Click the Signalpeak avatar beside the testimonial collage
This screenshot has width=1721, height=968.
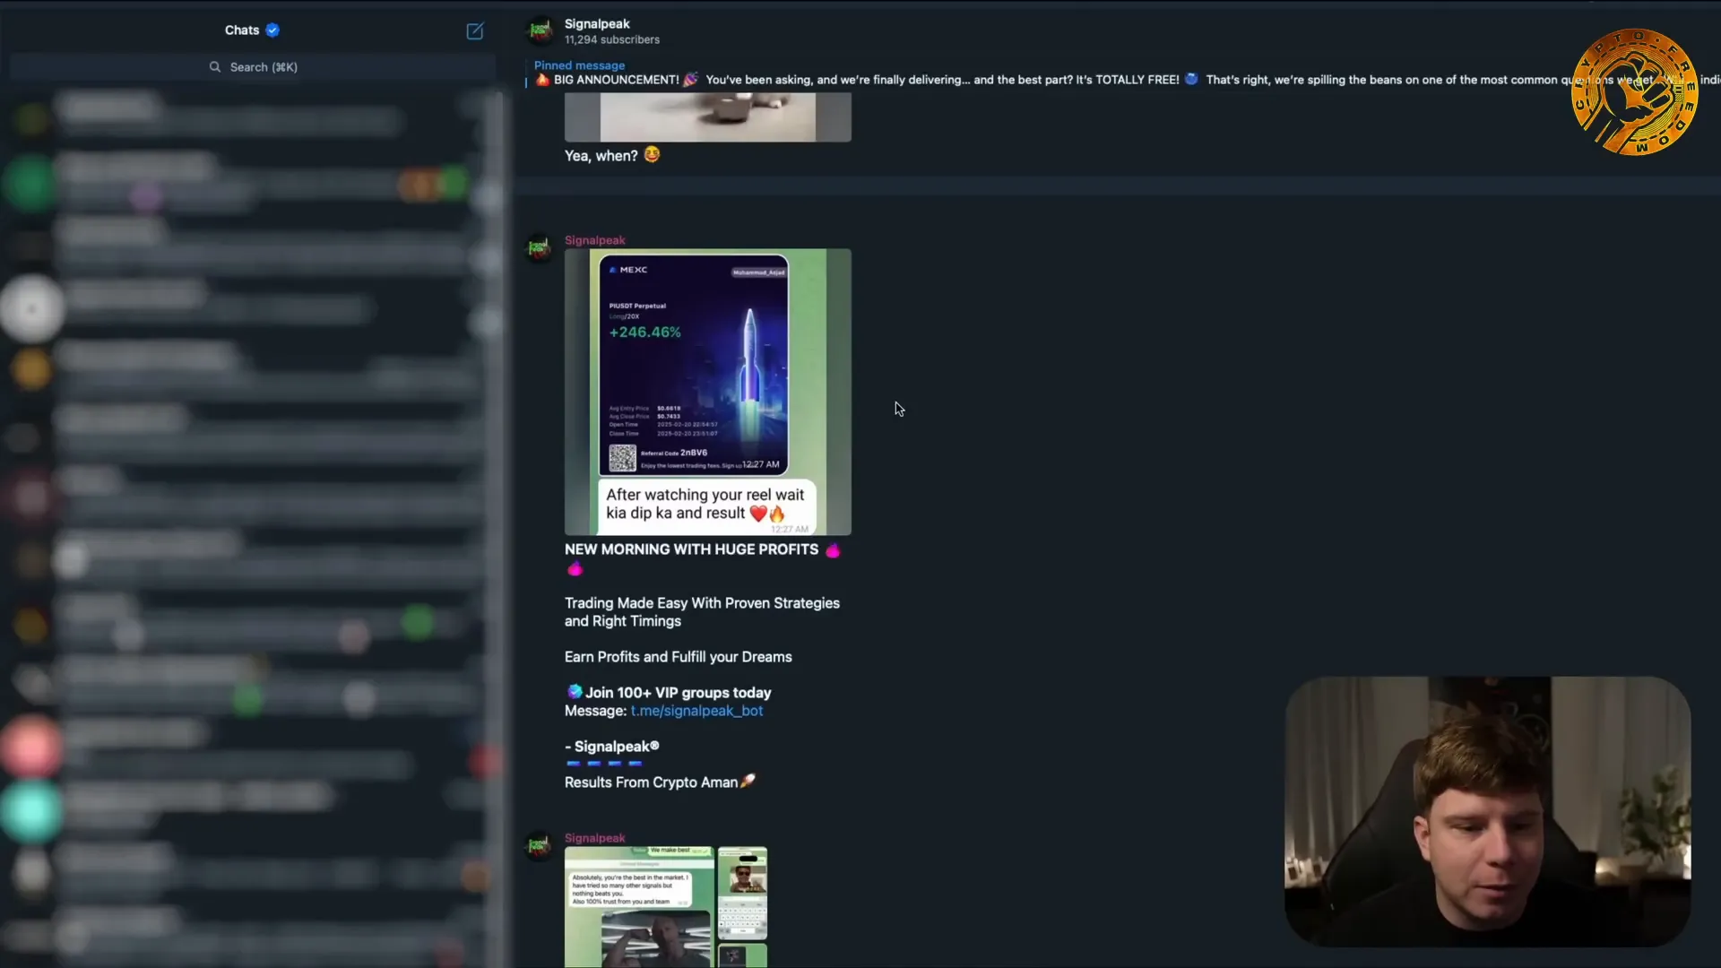click(539, 846)
